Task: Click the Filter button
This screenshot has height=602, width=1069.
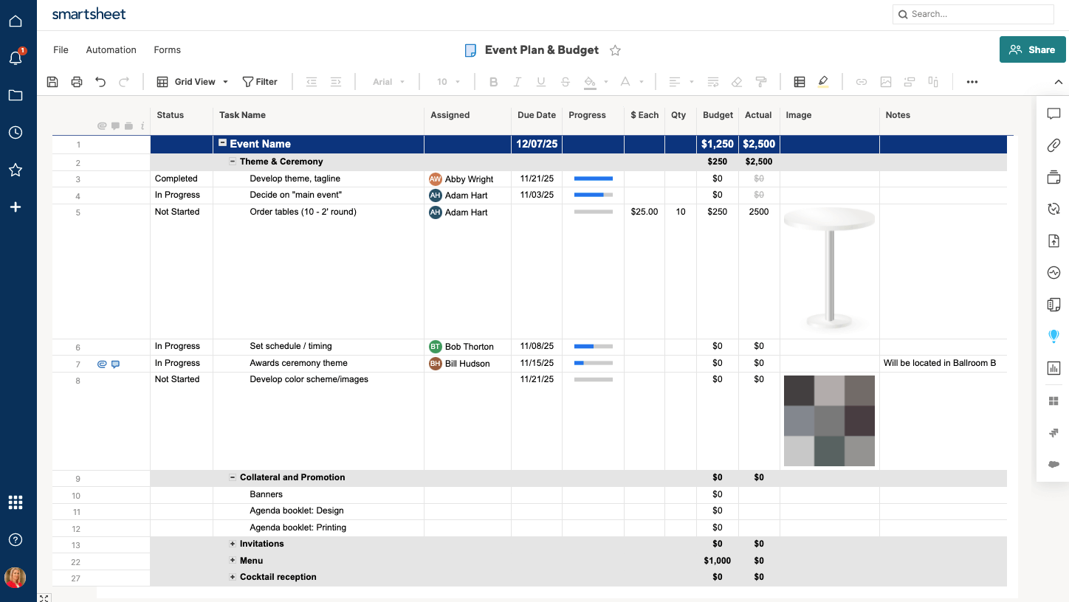Action: tap(260, 82)
